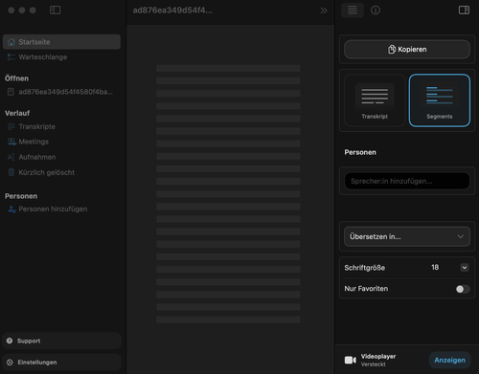Open Meetings under Verlauf
This screenshot has width=479, height=374.
coord(61,142)
